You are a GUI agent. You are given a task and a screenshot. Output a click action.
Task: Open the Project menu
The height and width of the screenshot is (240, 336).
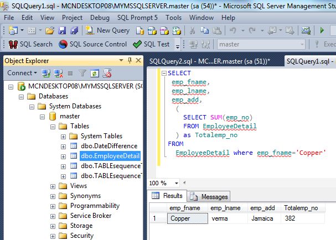(x=72, y=18)
